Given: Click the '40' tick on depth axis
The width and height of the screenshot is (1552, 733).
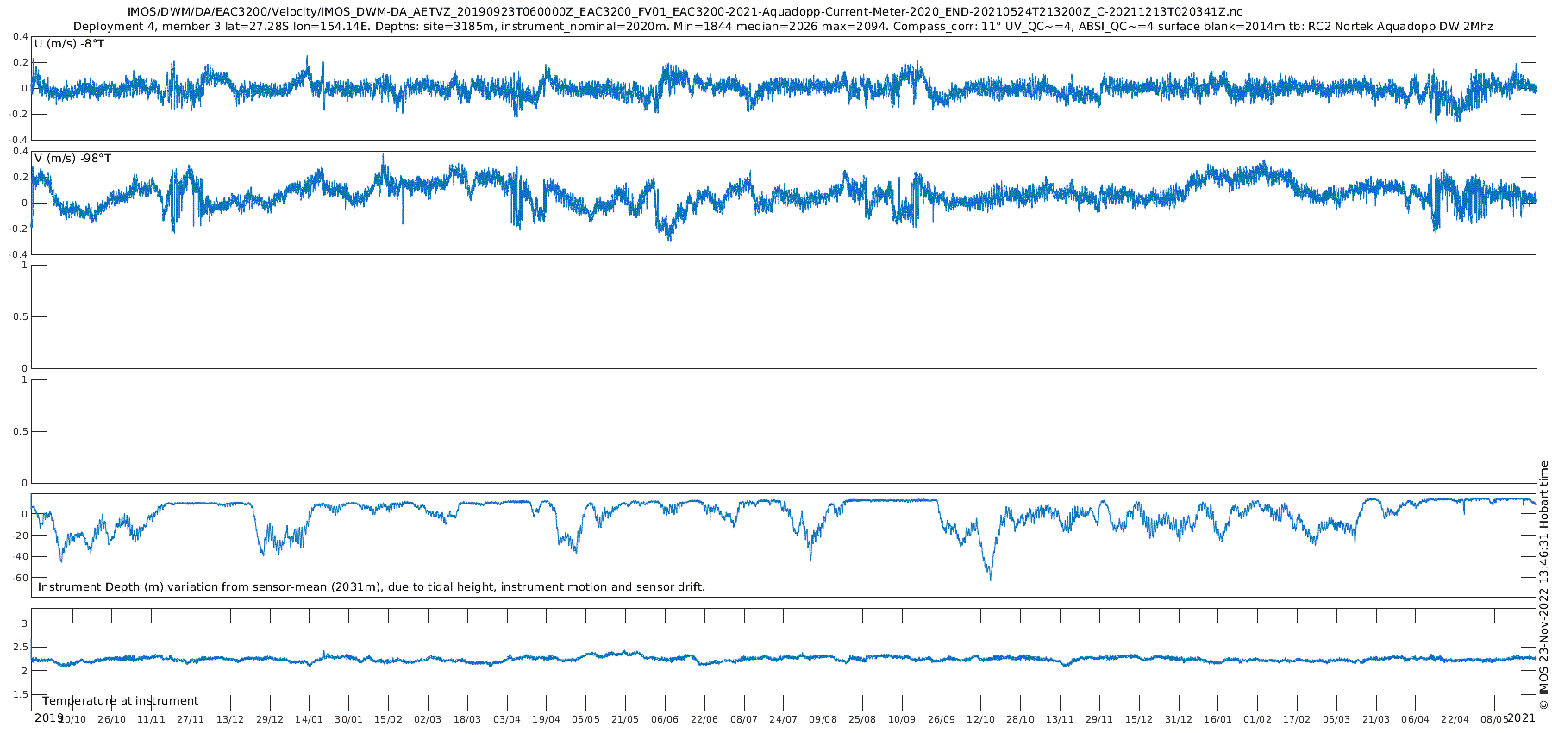Looking at the screenshot, I should pyautogui.click(x=22, y=557).
